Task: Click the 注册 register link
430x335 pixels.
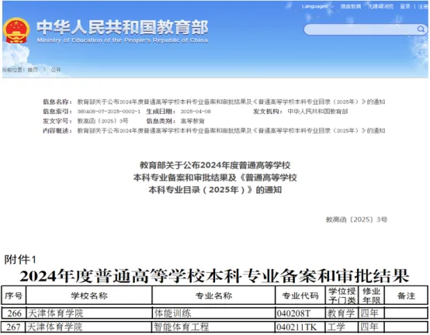Action: (x=424, y=6)
